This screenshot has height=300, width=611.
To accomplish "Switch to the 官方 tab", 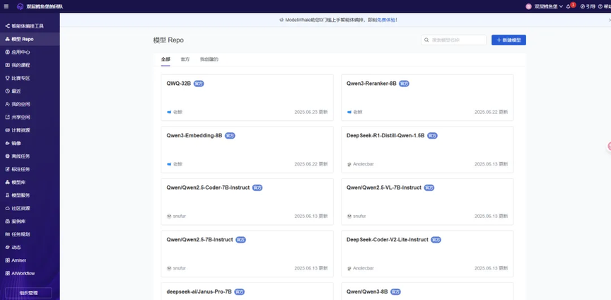I will 185,59.
